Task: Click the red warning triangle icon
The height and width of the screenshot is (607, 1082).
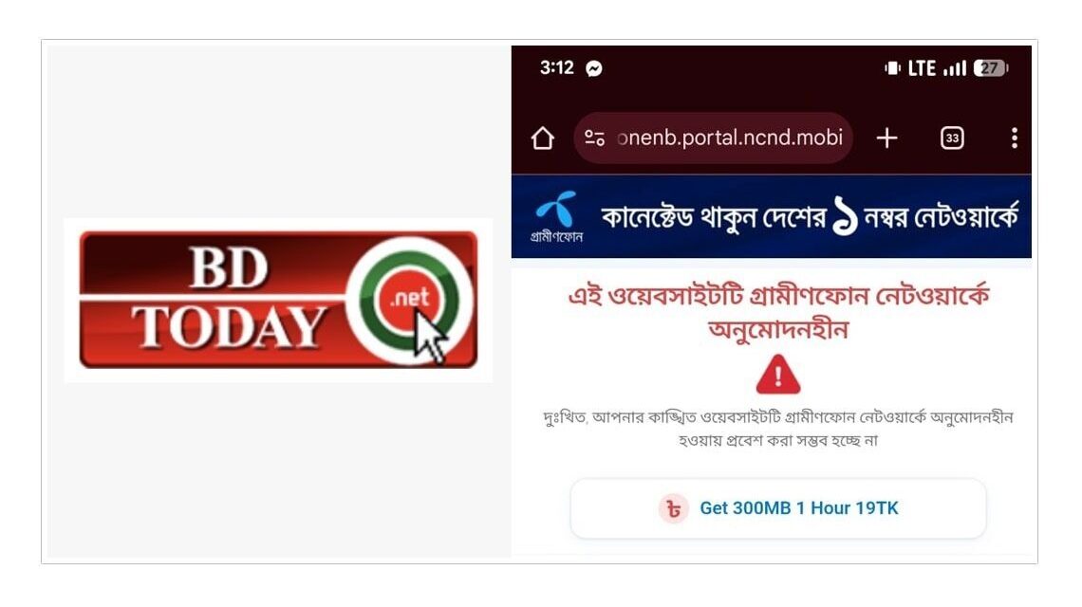Action: click(x=778, y=375)
